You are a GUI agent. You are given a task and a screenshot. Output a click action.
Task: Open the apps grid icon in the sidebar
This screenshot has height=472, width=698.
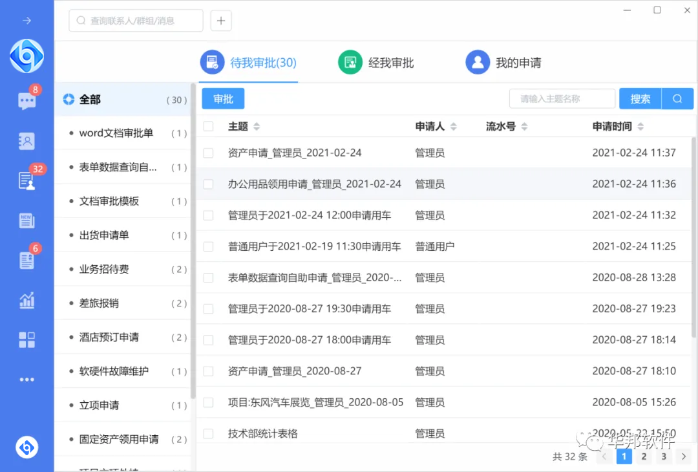pos(27,339)
